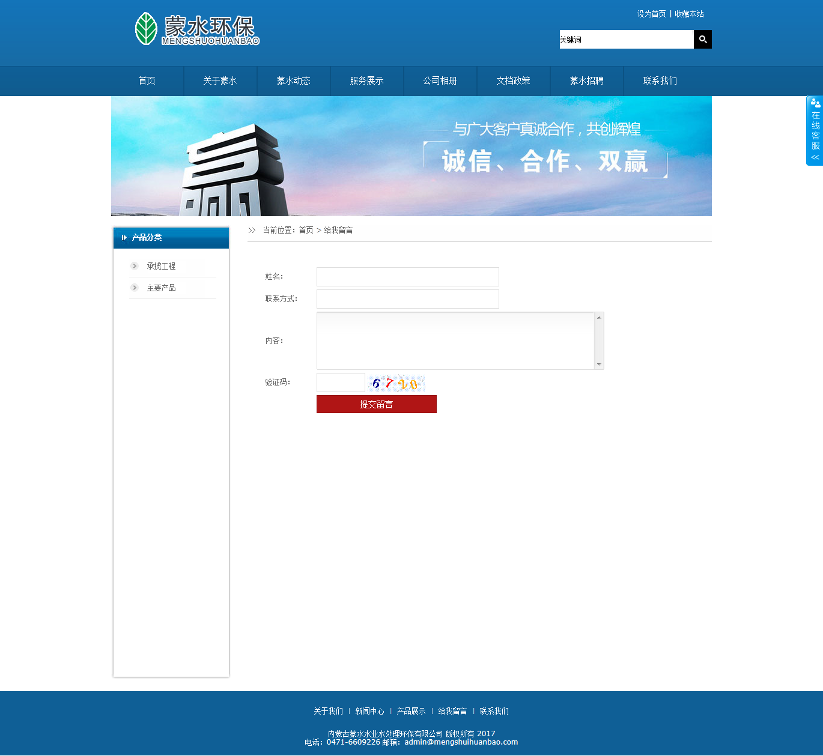Expand the online customer service side panel
Screen dimensions: 823x756
[x=815, y=131]
